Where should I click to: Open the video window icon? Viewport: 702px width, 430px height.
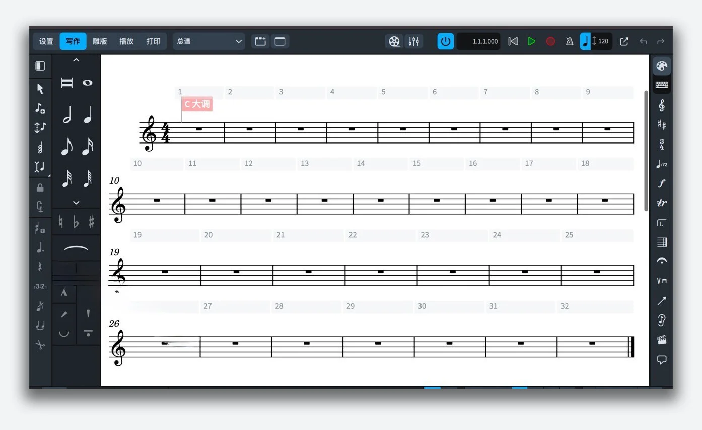click(395, 41)
